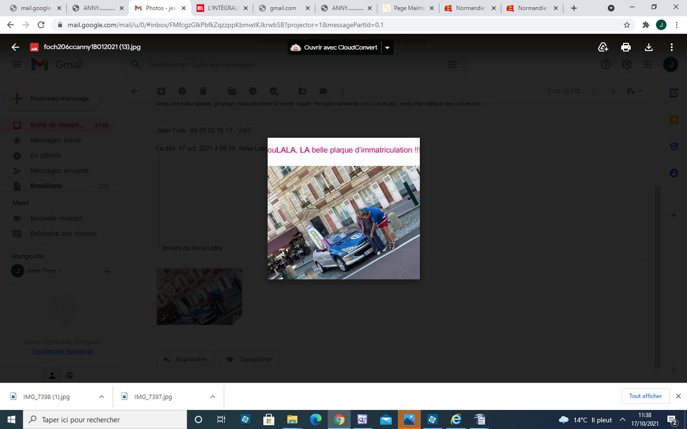Print the previewed image
The width and height of the screenshot is (687, 429).
tap(626, 47)
